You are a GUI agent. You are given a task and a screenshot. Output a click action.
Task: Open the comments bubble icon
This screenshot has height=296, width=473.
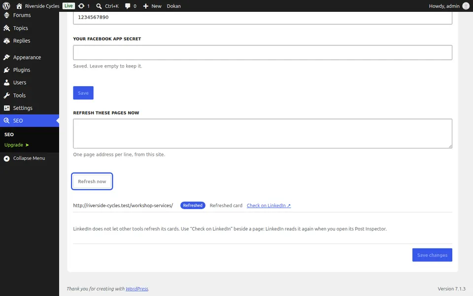pyautogui.click(x=128, y=6)
